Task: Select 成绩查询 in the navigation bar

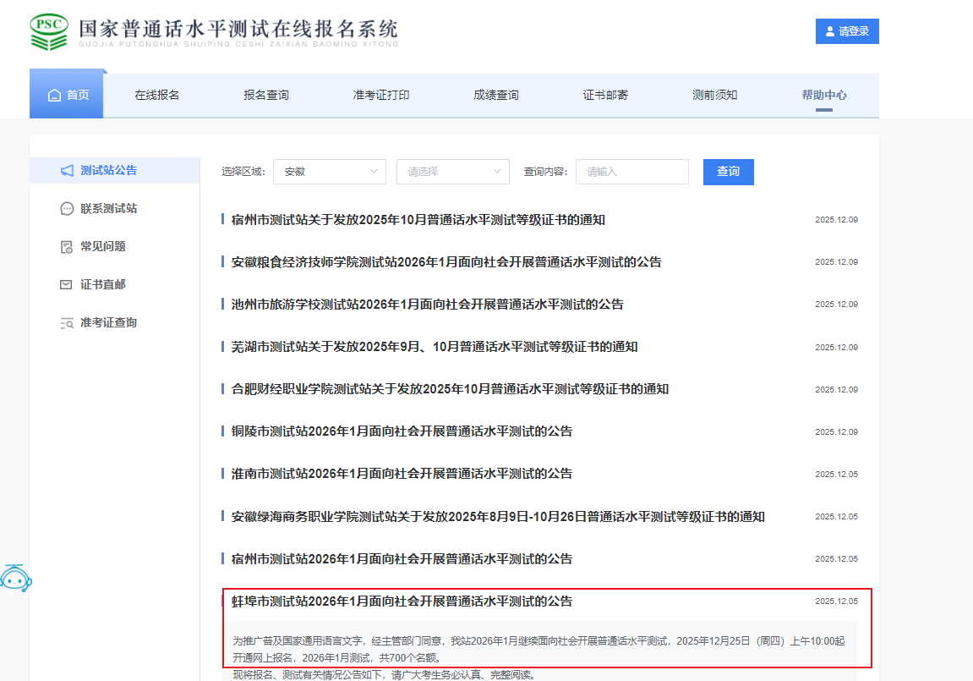Action: [495, 95]
